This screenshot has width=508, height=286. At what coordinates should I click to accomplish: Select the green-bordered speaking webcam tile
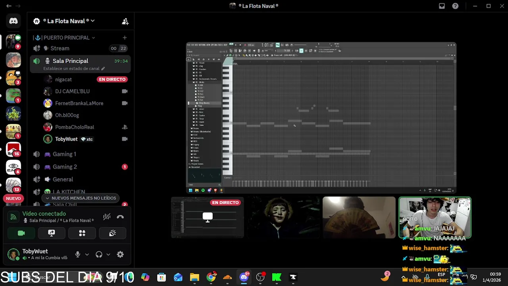[435, 218]
